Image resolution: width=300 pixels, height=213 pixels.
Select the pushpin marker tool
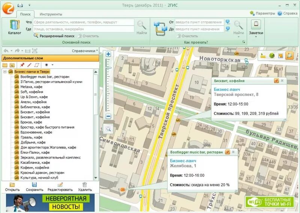(x=22, y=65)
